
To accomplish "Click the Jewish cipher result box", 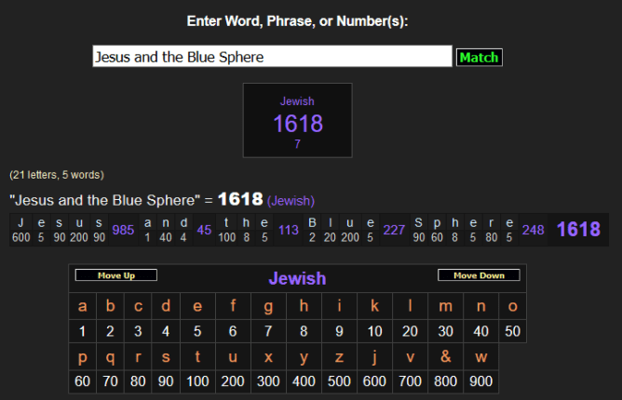I will [297, 120].
